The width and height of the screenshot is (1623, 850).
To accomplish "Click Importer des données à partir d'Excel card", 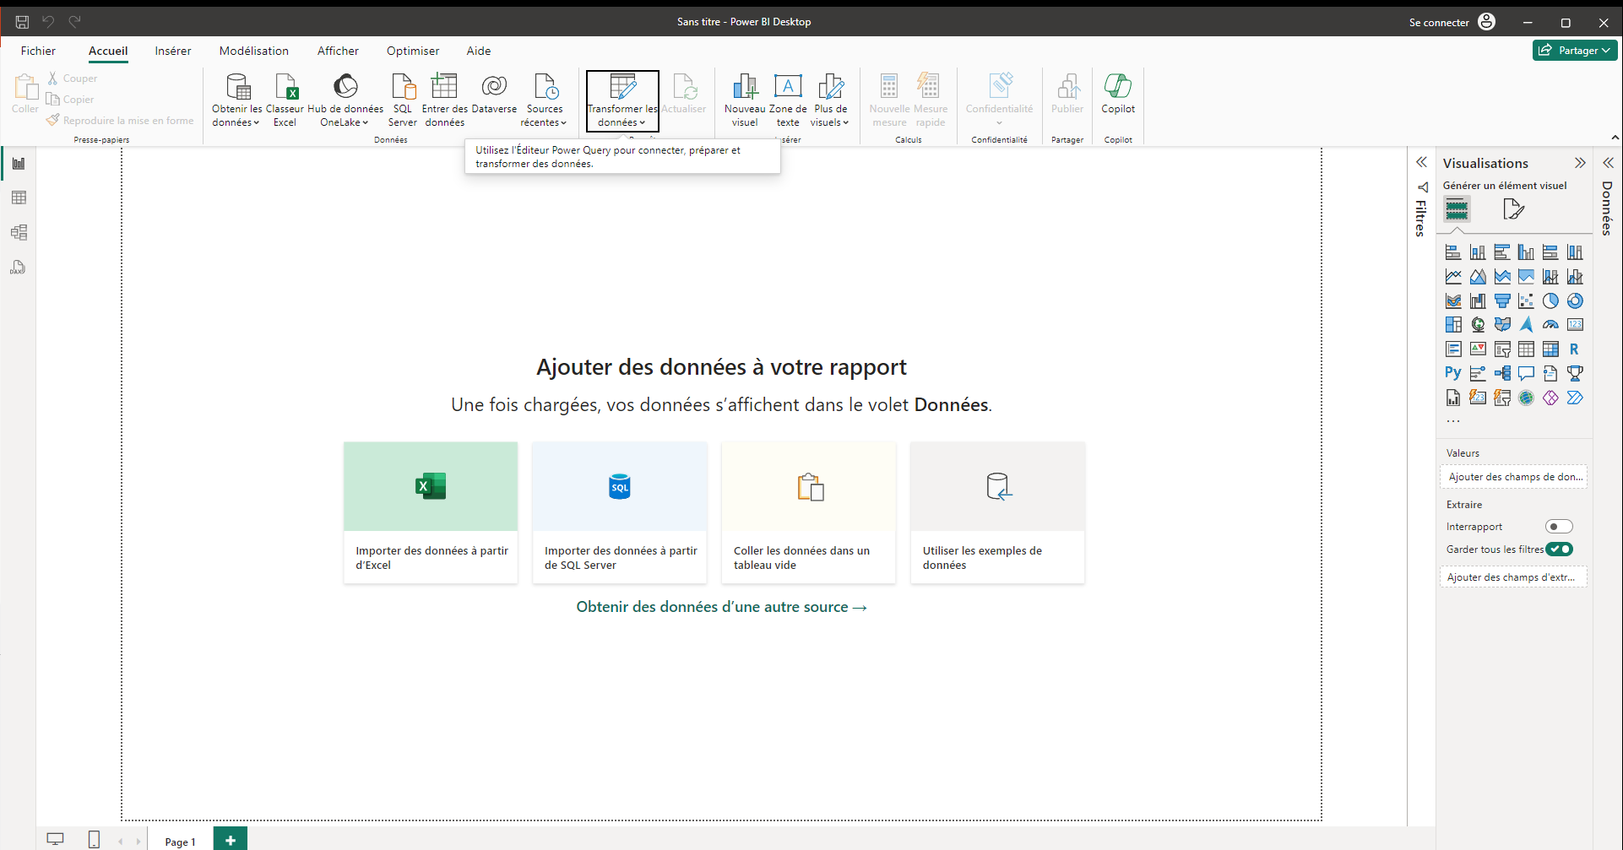I will [431, 512].
